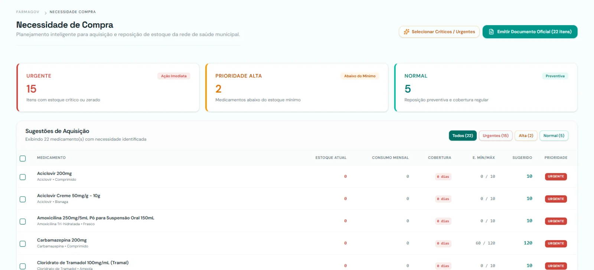Switch to the Alta (2) filter
594x270 pixels.
(x=526, y=136)
